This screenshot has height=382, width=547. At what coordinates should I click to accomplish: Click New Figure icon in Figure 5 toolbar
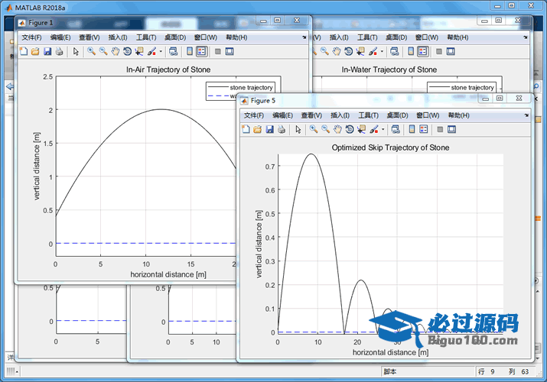(246, 130)
